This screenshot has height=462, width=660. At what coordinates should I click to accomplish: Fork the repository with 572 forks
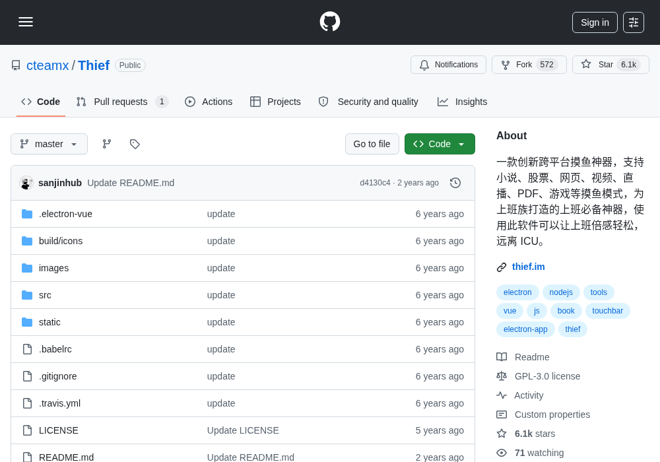[x=529, y=65]
